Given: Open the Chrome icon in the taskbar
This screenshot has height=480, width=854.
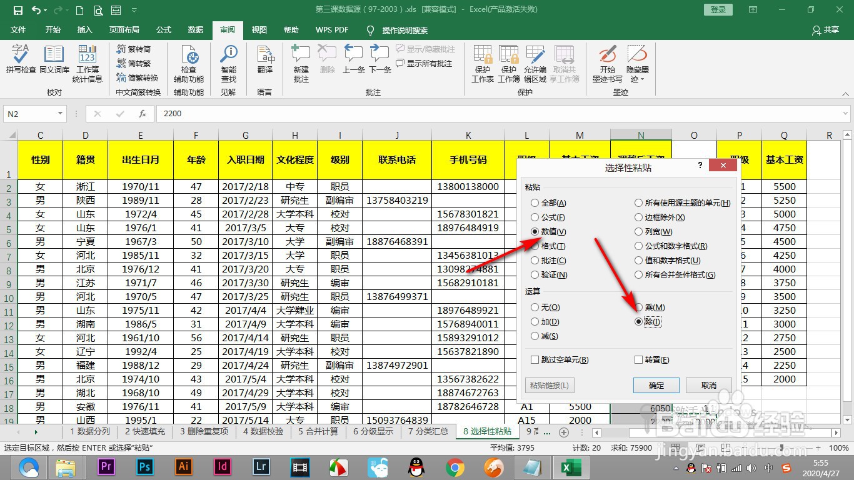Looking at the screenshot, I should coord(455,466).
